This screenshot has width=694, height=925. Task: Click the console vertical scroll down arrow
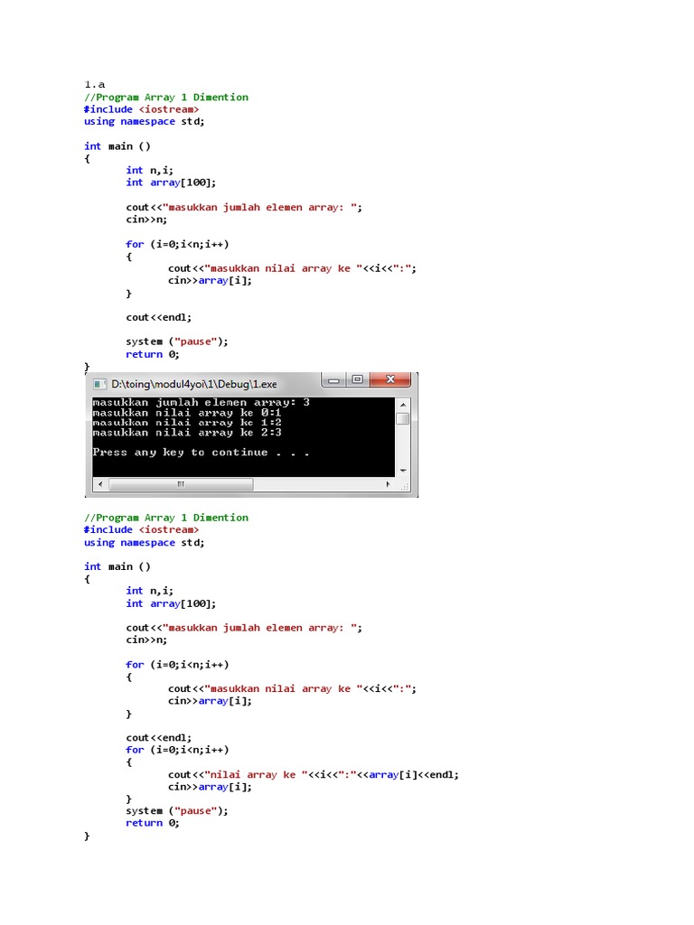(403, 470)
